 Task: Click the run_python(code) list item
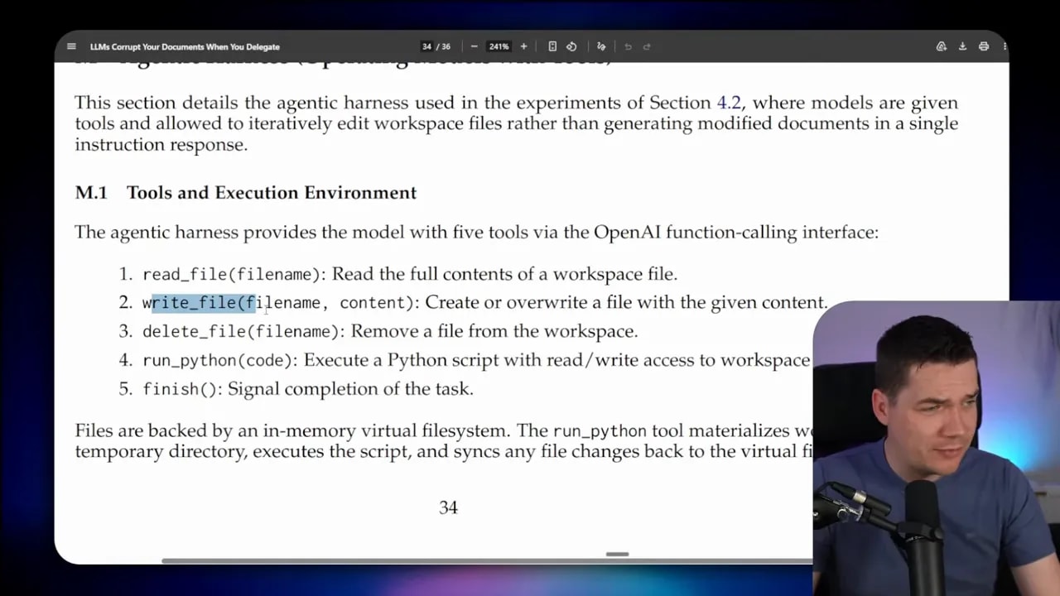coord(465,360)
